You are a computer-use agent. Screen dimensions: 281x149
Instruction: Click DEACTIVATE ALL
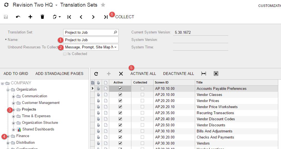pos(178,74)
